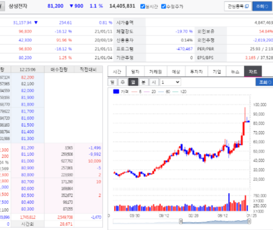273x230 pixels.
Task: Grab the left chart range slider handle
Action: coord(181,221)
